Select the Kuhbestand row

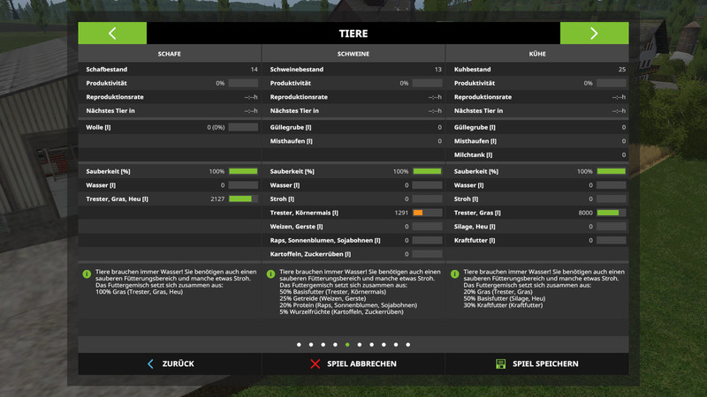coord(537,69)
